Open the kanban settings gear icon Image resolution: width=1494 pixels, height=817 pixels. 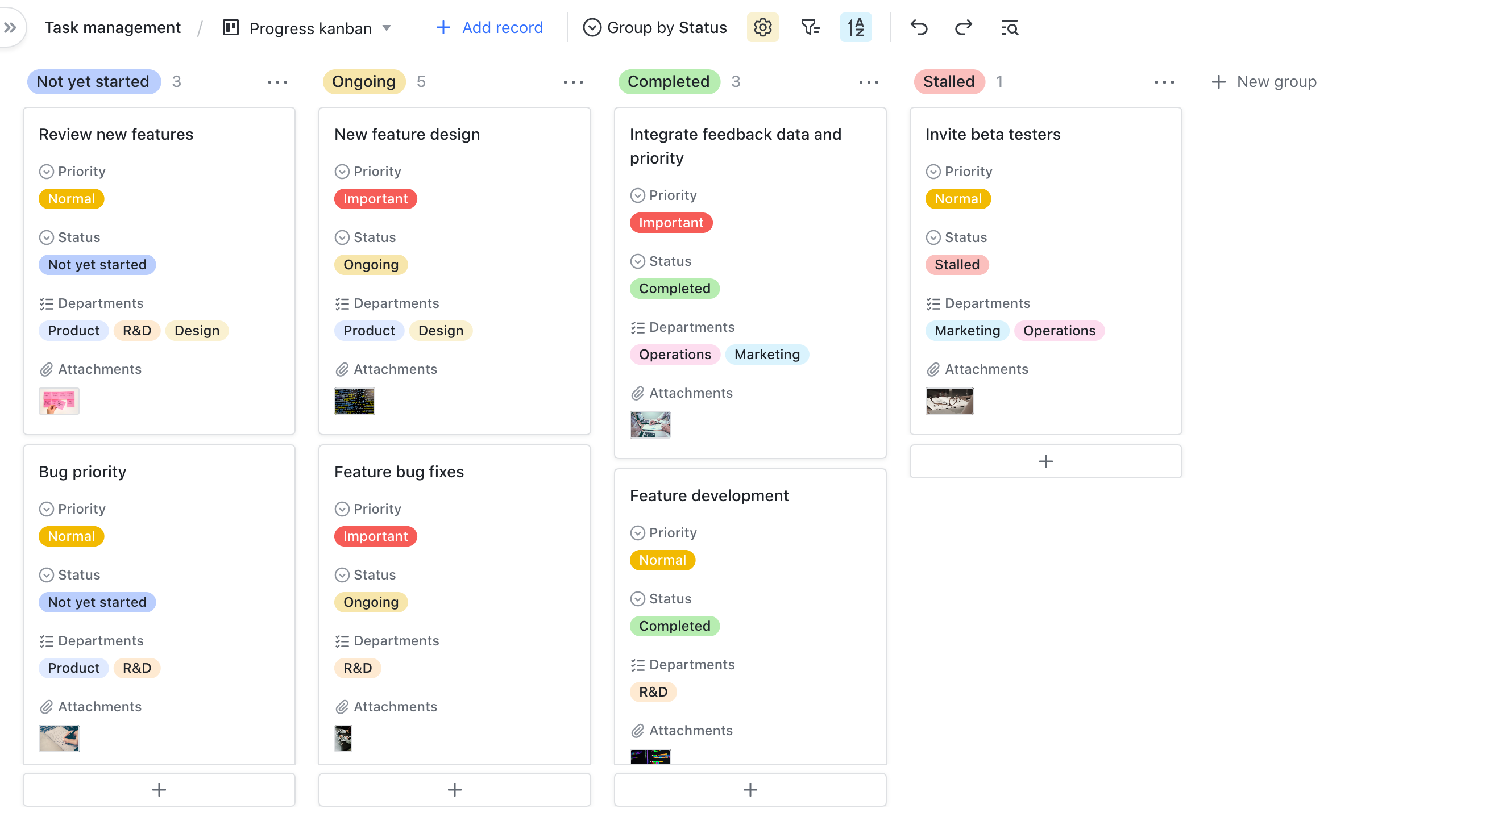pyautogui.click(x=762, y=27)
